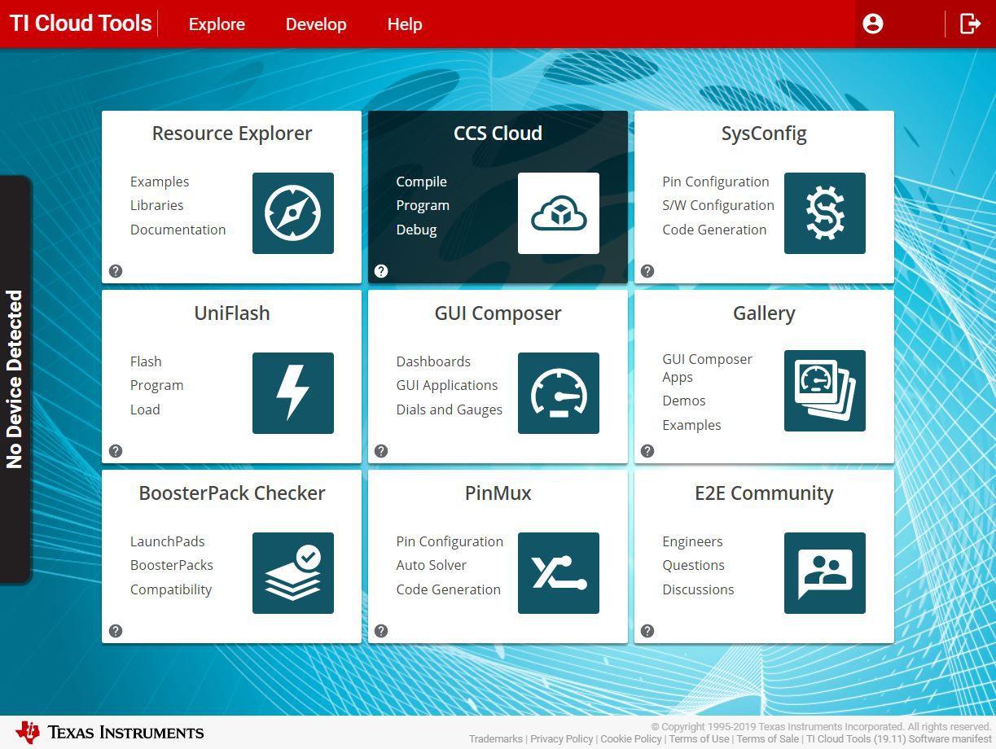This screenshot has width=996, height=749.
Task: Open the Help menu
Action: (x=405, y=24)
